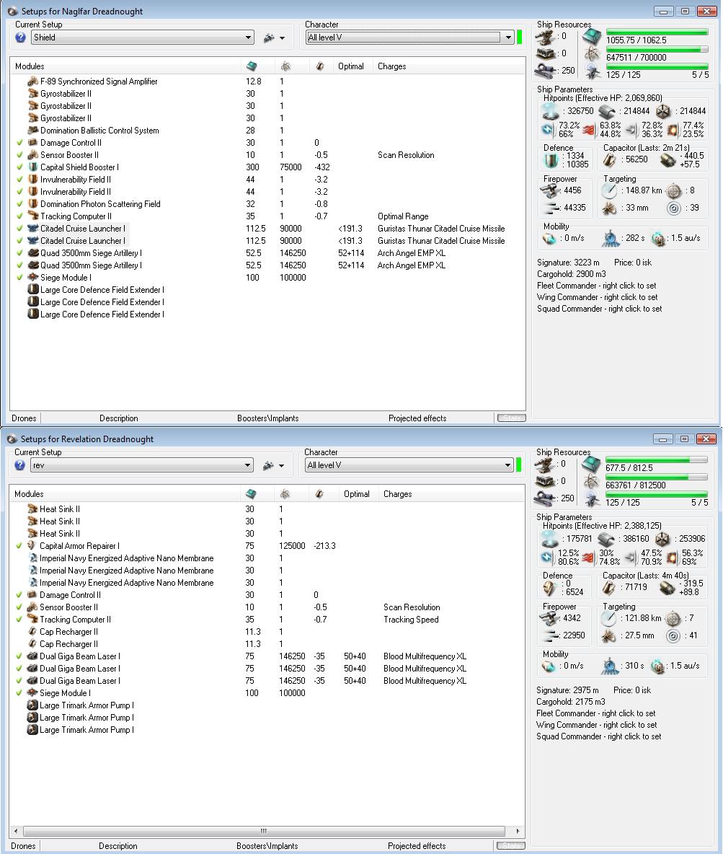
Task: Open Description tab in Naglfar window
Action: tap(119, 418)
